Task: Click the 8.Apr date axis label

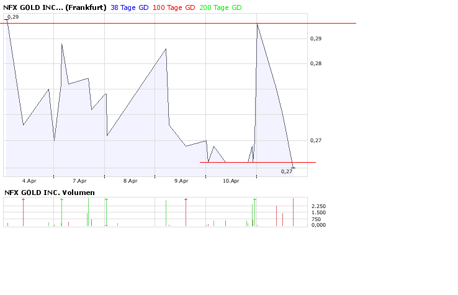Action: click(130, 181)
